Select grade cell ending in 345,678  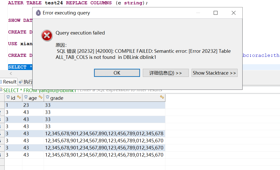tap(104, 133)
